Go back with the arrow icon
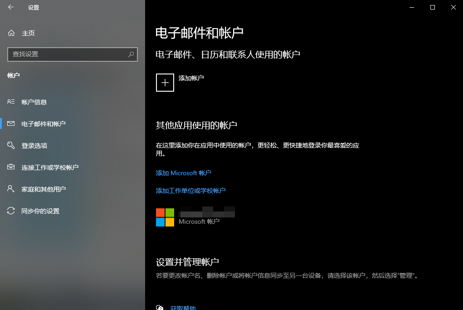 click(x=11, y=7)
